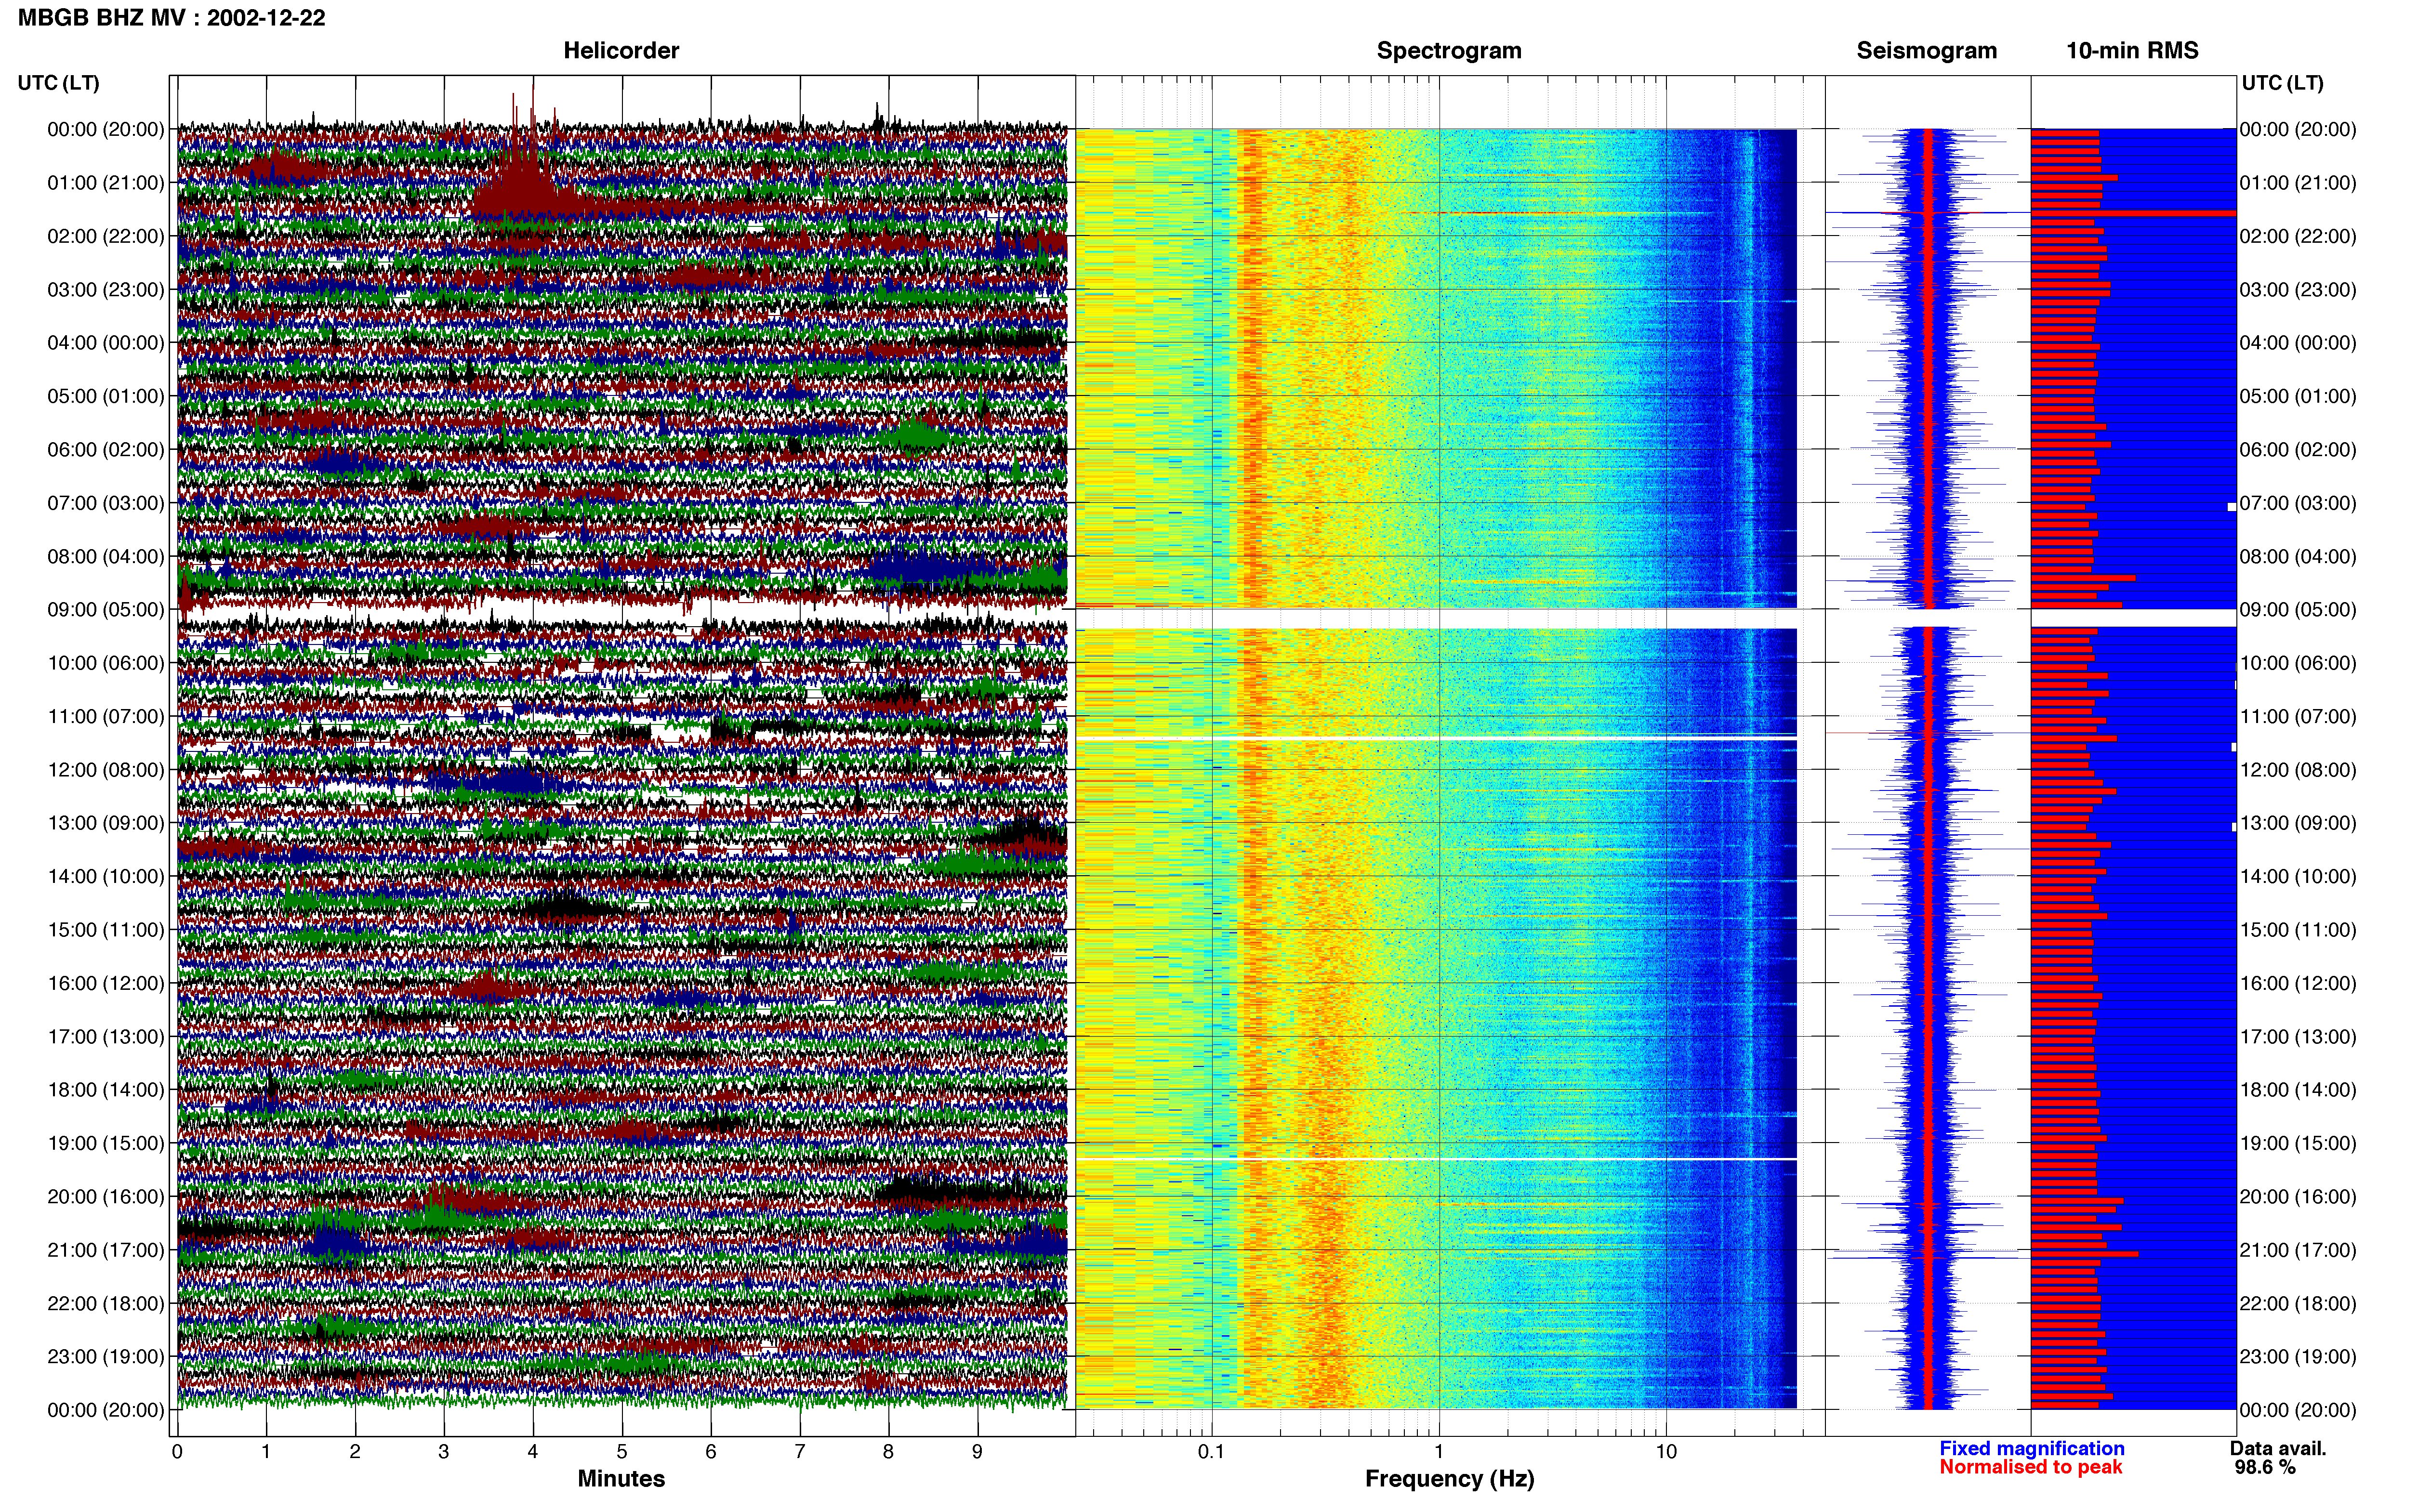Click the left 19:00 (15:00) time label

tap(106, 1143)
